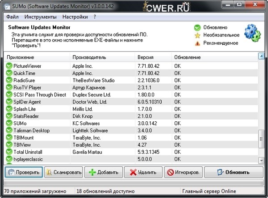Open the ? help menu
Viewport: 268px width, 198px height.
pyautogui.click(x=95, y=17)
